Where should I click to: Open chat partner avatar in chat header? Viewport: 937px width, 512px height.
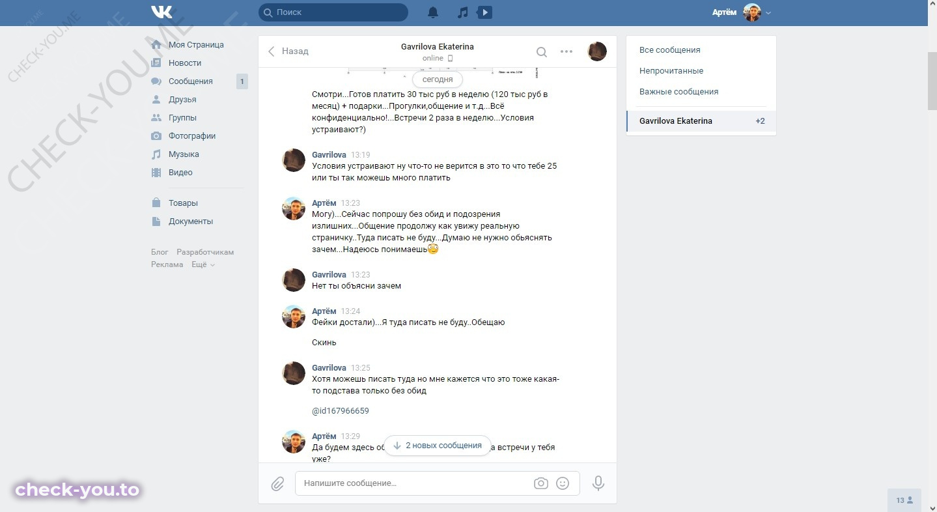597,51
